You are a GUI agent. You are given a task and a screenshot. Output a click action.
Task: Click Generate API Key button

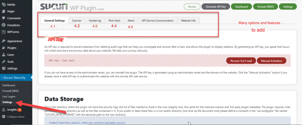coord(216,6)
